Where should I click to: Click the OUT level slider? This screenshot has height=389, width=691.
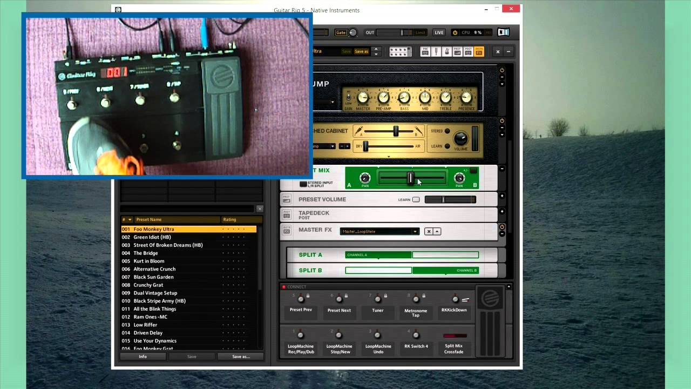395,32
